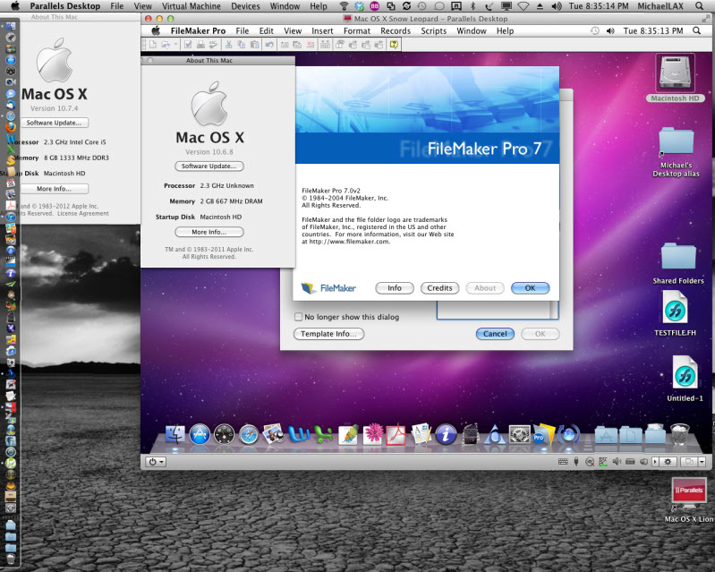The height and width of the screenshot is (572, 715).
Task: Click the New document icon in FileMaker toolbar
Action: click(x=153, y=44)
